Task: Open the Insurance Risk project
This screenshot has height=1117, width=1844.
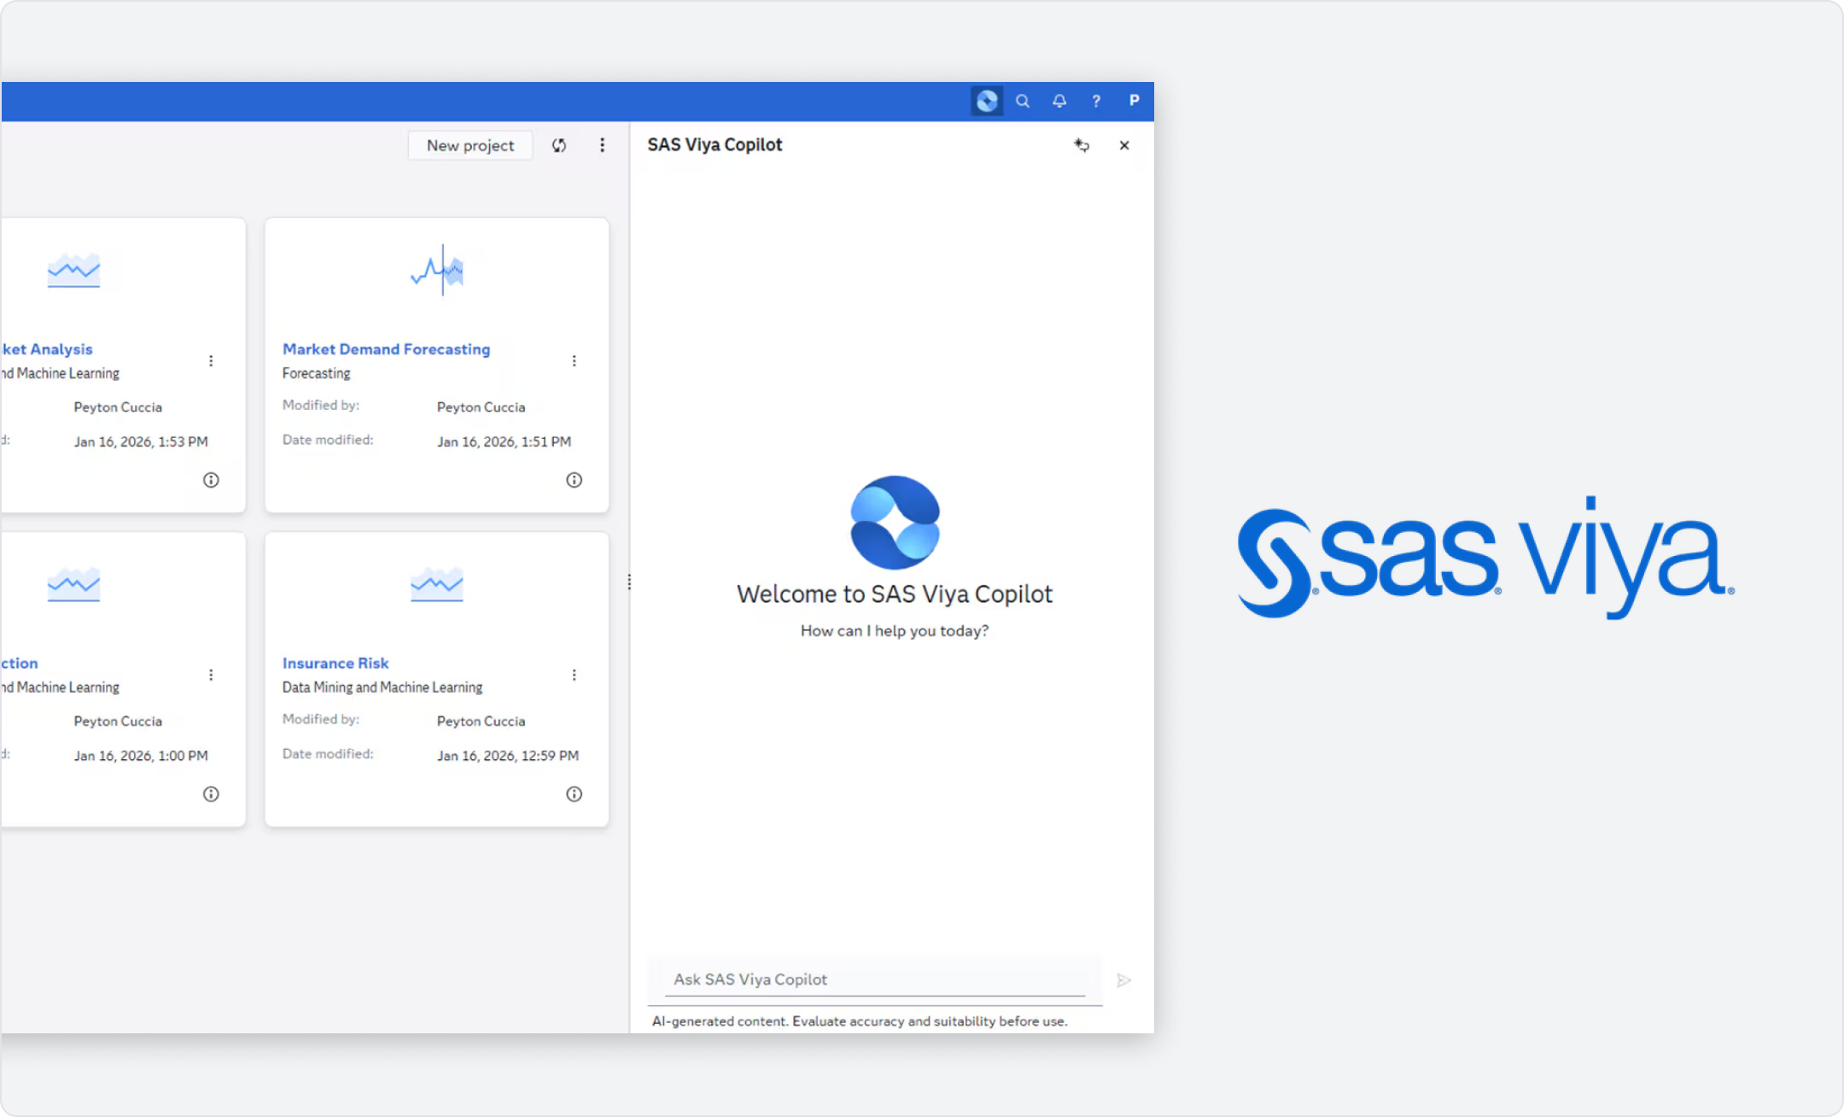Action: pyautogui.click(x=336, y=664)
